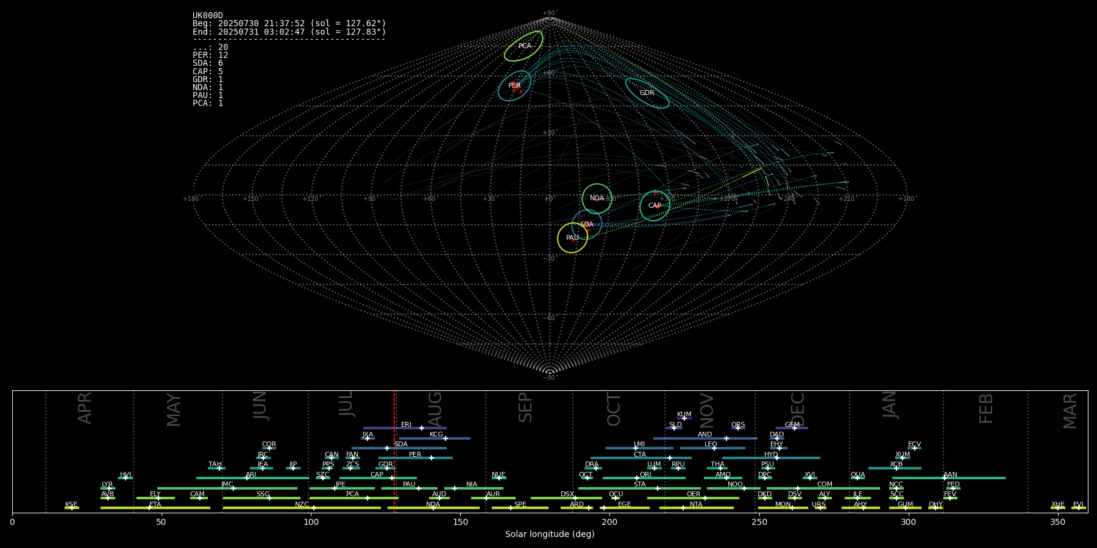1097x548 pixels.
Task: Click the SDA radiant circle on sky map
Action: tap(587, 225)
